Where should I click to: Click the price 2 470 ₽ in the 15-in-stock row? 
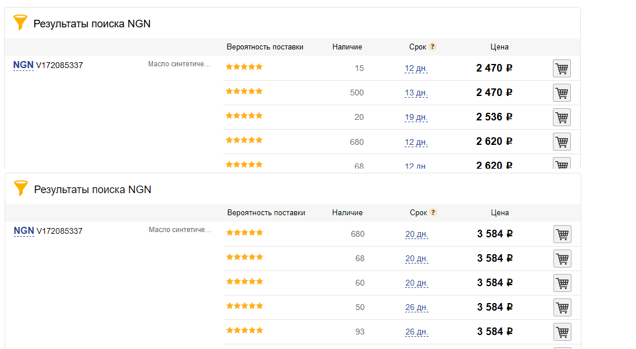[x=494, y=68]
